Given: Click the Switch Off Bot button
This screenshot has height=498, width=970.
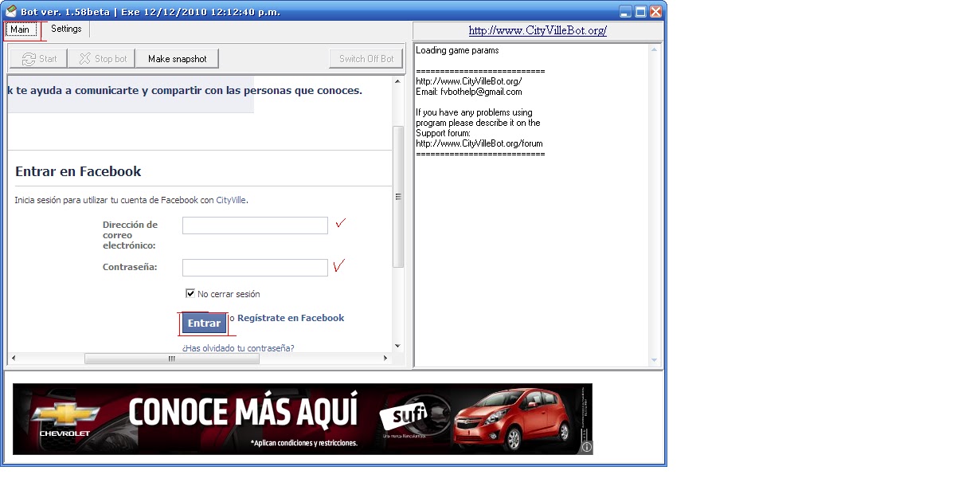Looking at the screenshot, I should 366,59.
